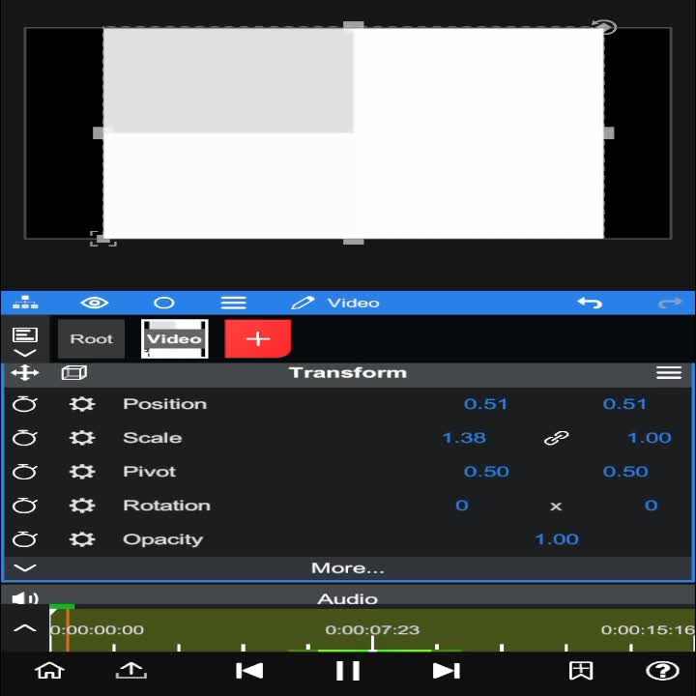Select the Root layer tab
Screen dimensions: 696x696
click(92, 338)
